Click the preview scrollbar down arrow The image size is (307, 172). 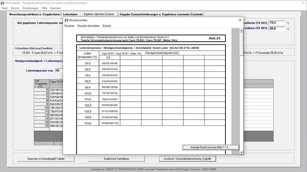(241, 152)
